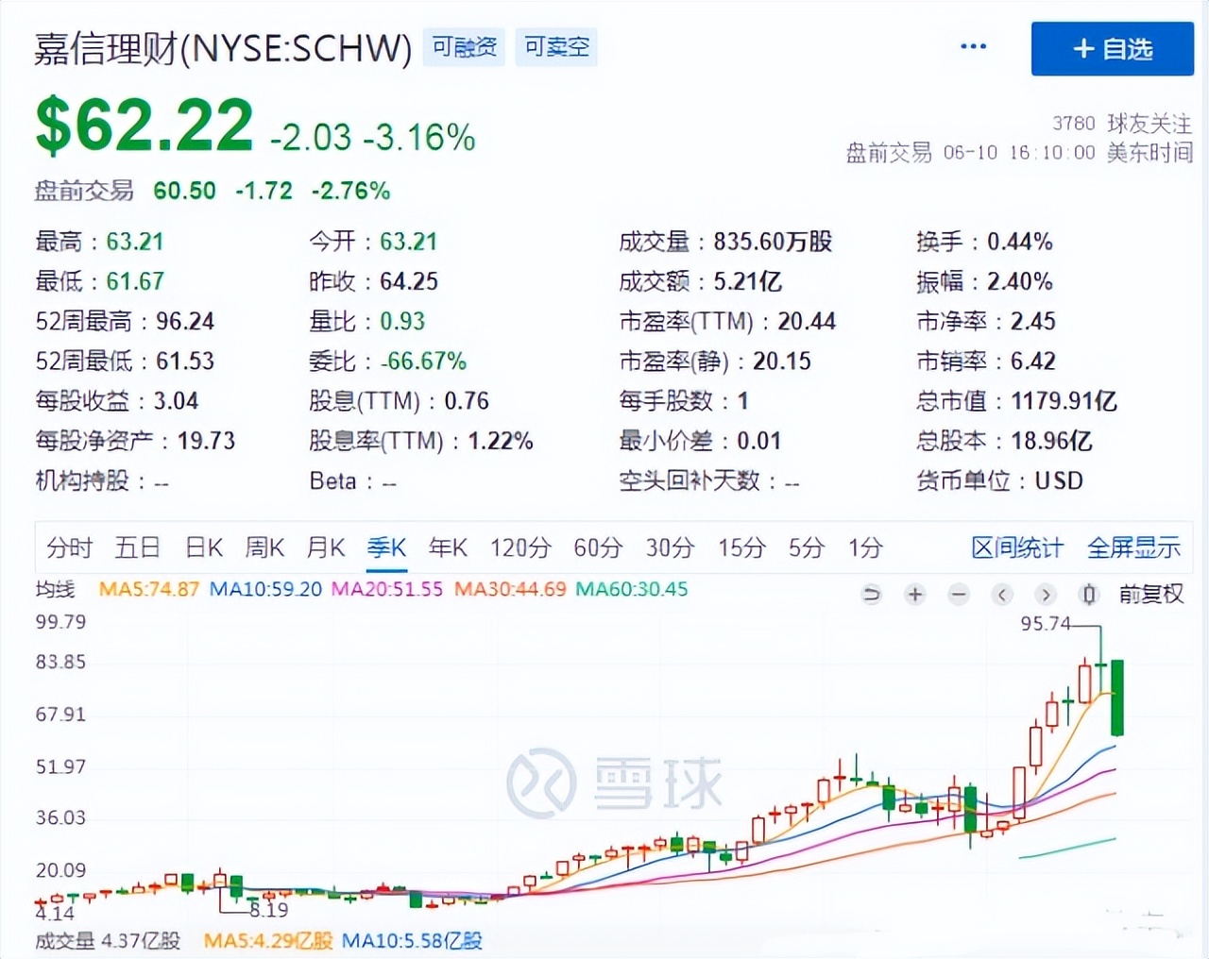This screenshot has height=959, width=1209.
Task: Click the more options ellipsis icon
Action: click(x=972, y=45)
